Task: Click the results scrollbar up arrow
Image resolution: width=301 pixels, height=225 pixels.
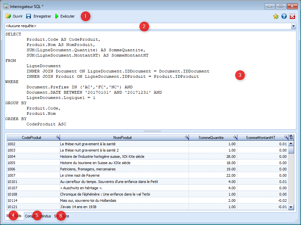Action: tap(291, 144)
